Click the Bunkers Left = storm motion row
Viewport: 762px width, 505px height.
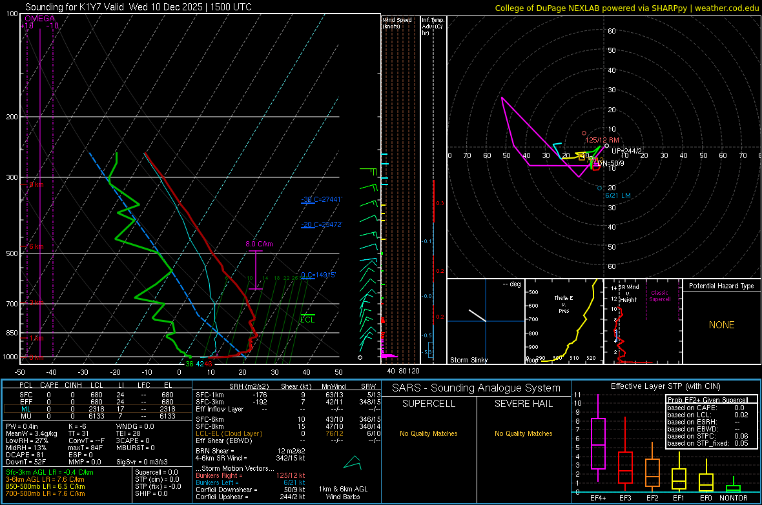(x=251, y=482)
